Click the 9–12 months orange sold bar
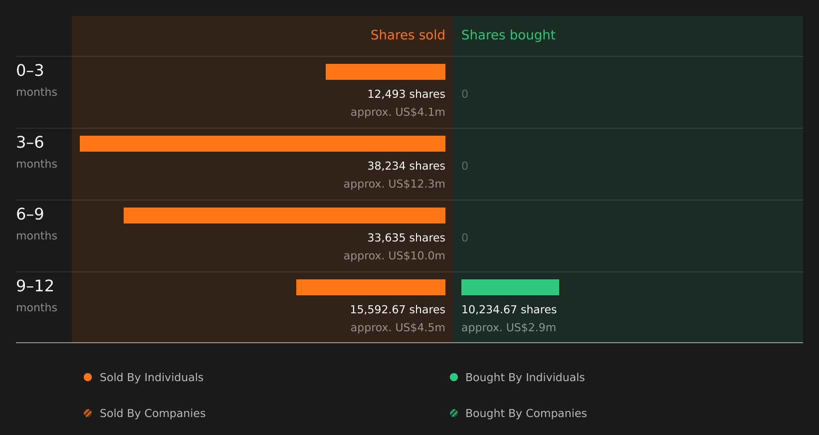The image size is (819, 435). pyautogui.click(x=371, y=287)
